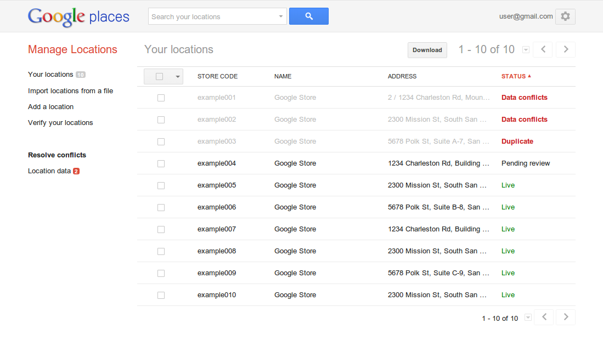603x340 pixels.
Task: Open the search box dropdown arrow
Action: [x=281, y=16]
